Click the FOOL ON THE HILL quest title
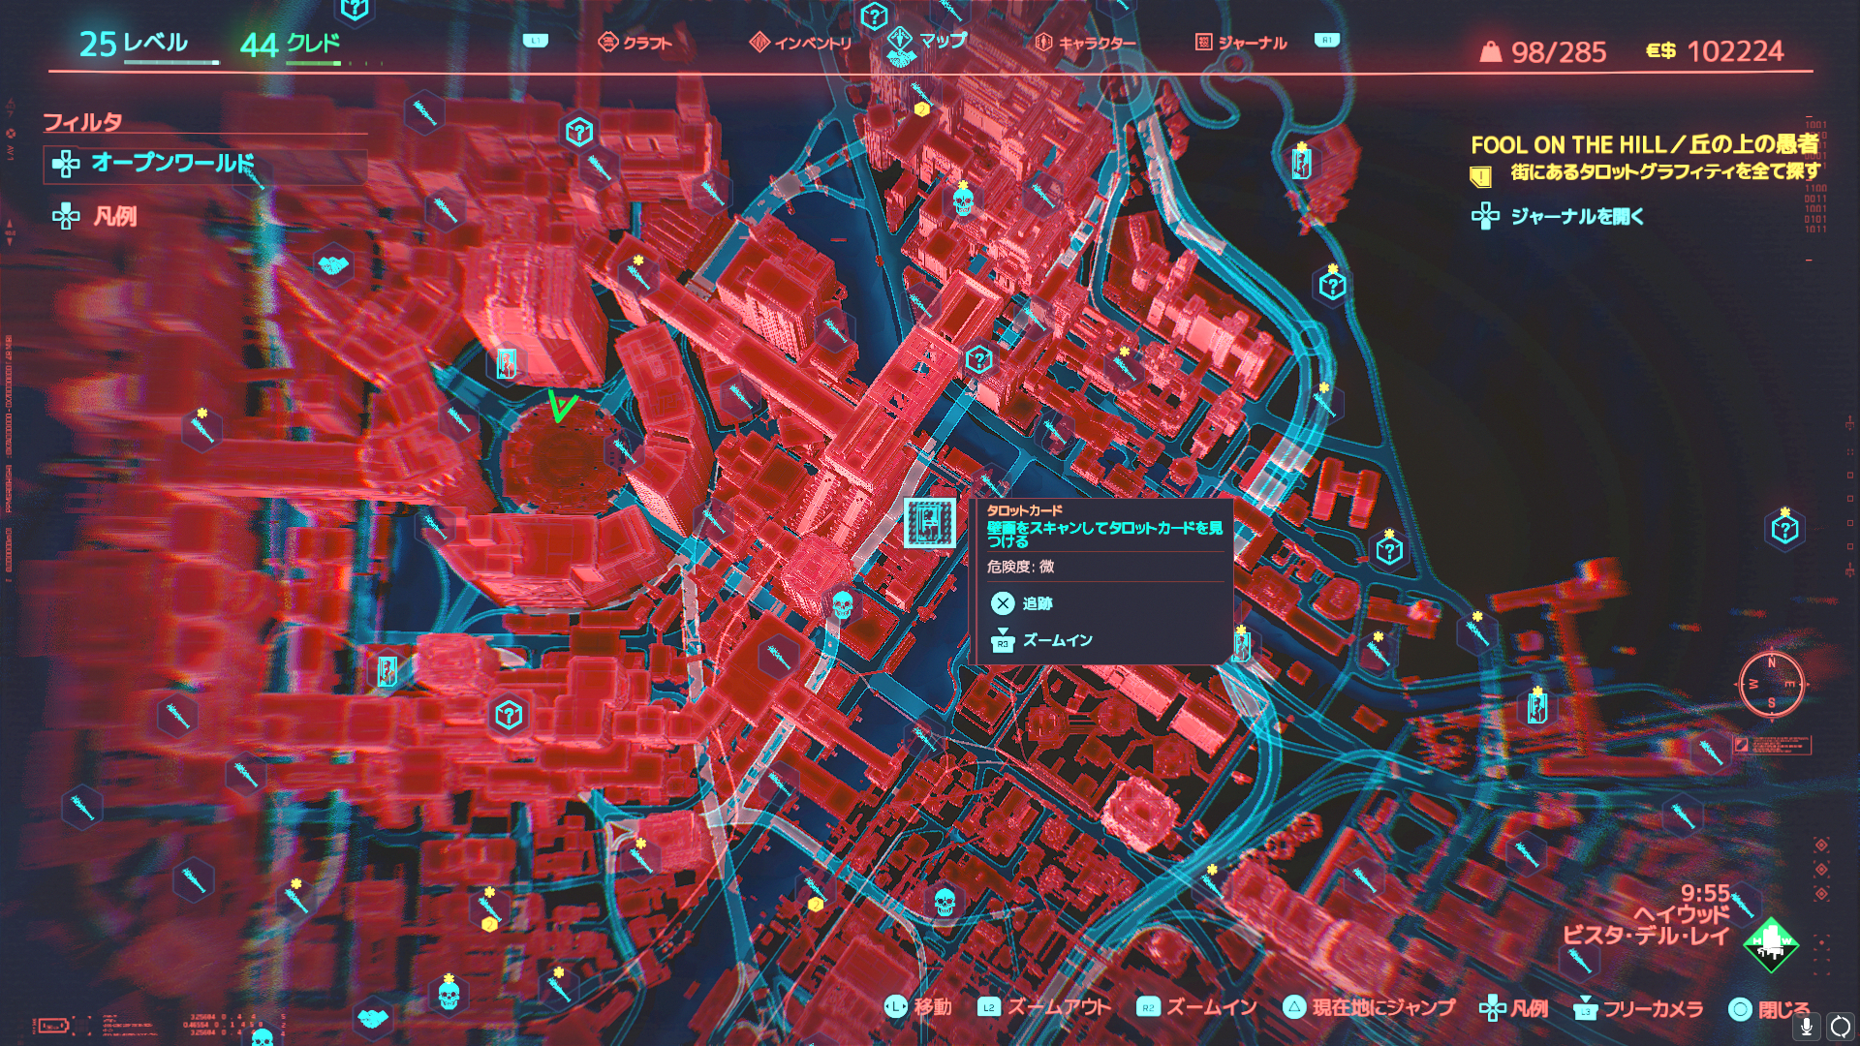This screenshot has height=1046, width=1860. (1644, 145)
